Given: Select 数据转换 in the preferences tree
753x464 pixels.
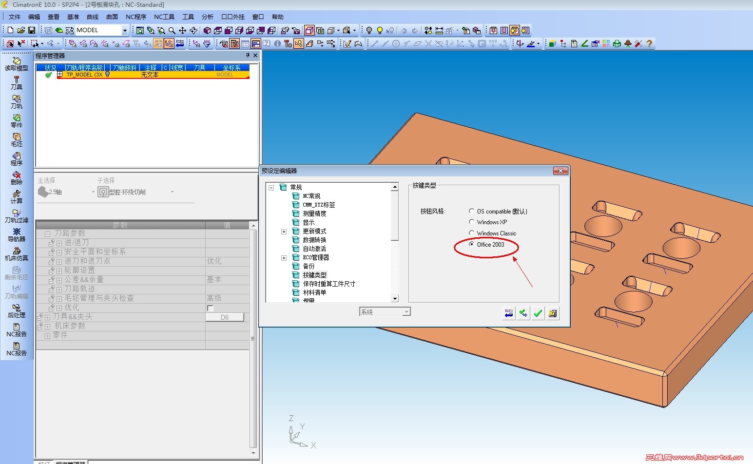Looking at the screenshot, I should pyautogui.click(x=314, y=240).
